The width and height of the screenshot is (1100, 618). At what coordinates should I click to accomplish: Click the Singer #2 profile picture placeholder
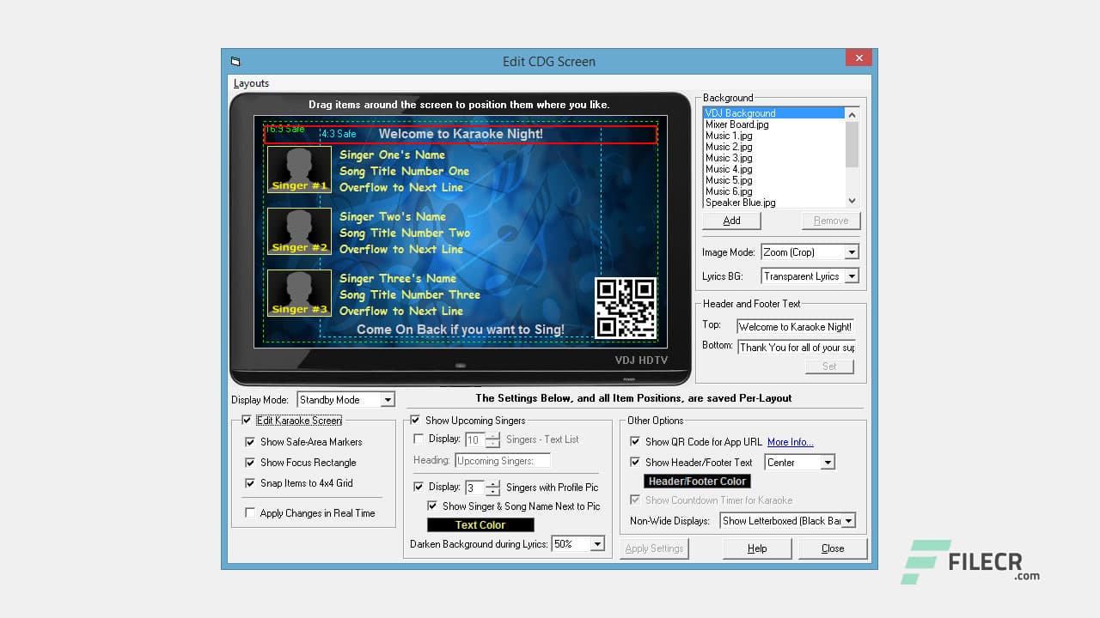(298, 230)
